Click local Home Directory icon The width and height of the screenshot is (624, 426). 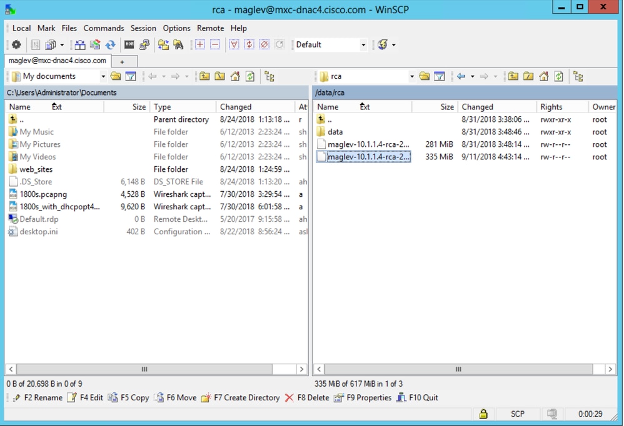coord(235,76)
